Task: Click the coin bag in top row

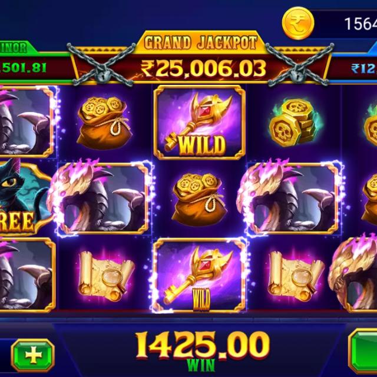Action: pos(104,123)
